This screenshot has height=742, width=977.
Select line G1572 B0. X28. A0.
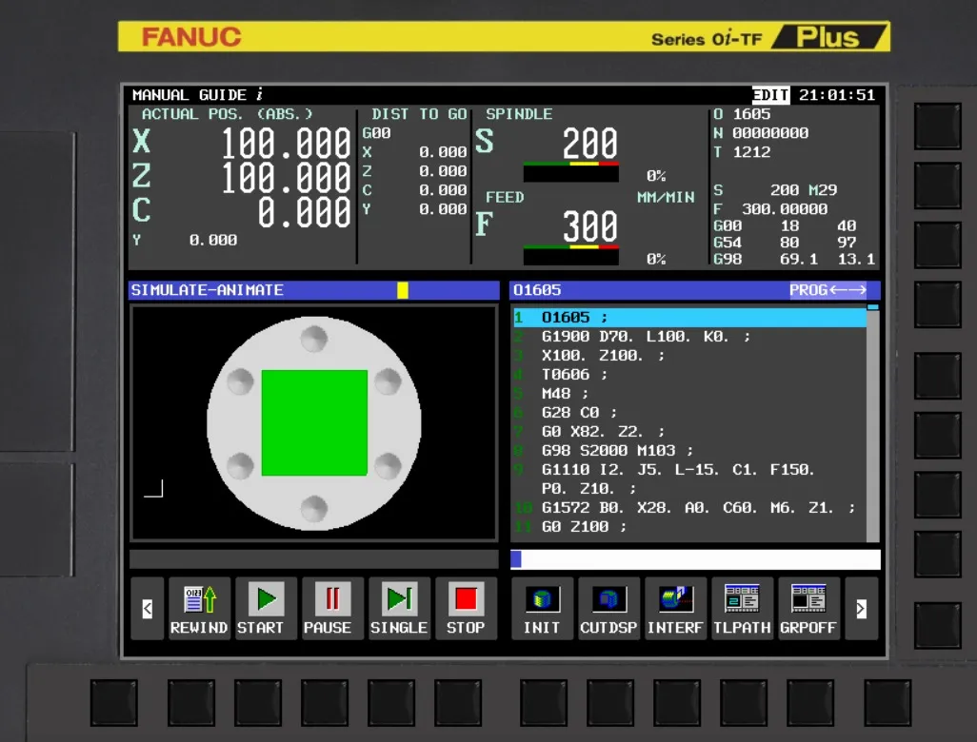[x=689, y=508]
